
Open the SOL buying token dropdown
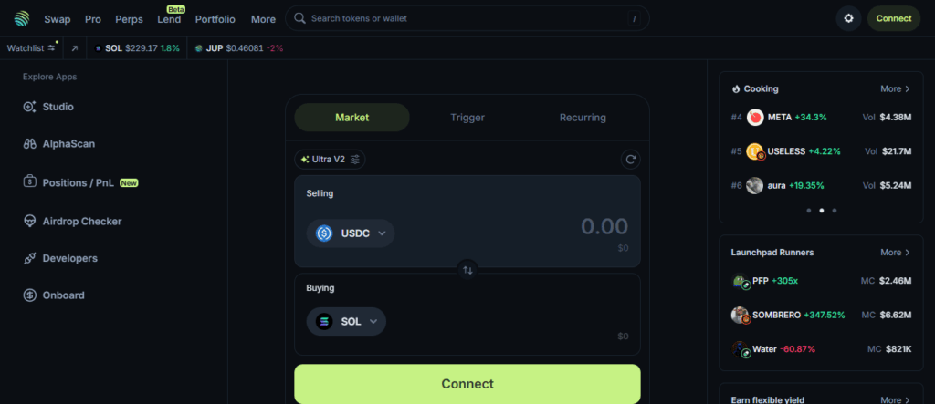(346, 322)
